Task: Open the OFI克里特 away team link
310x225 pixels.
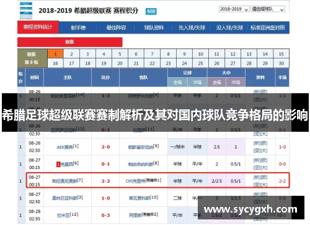Action: tap(136, 181)
